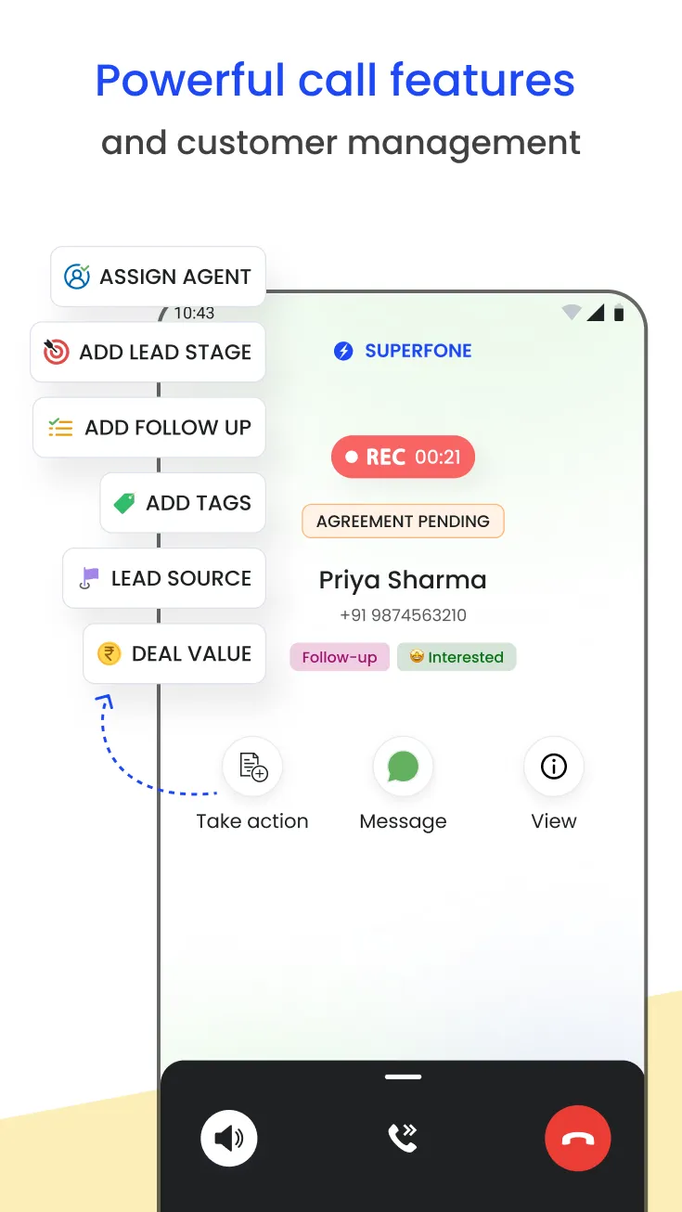Toggle the Interested smiley tag
The width and height of the screenshot is (682, 1212).
point(457,656)
